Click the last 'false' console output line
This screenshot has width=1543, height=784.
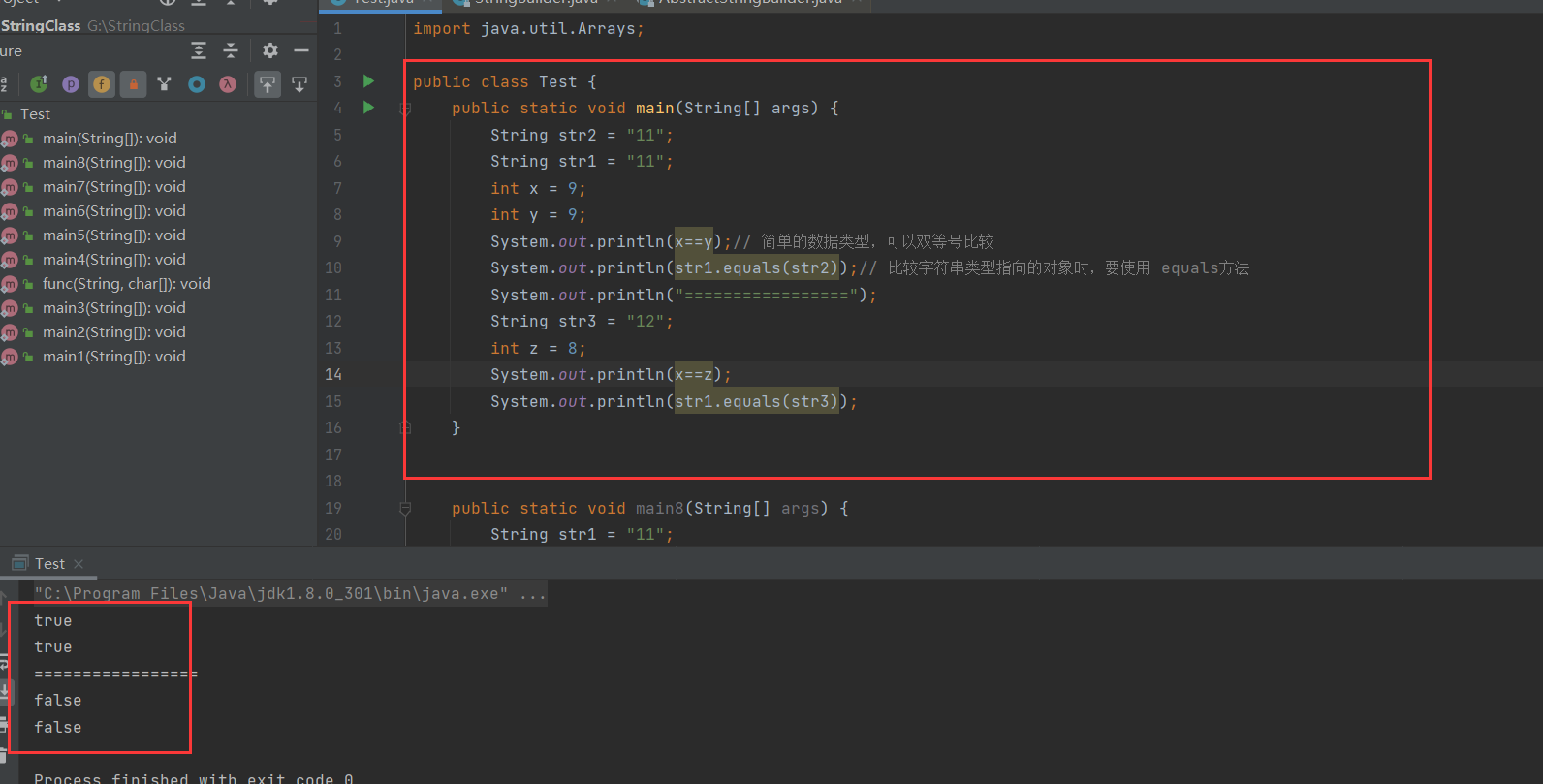pos(58,727)
